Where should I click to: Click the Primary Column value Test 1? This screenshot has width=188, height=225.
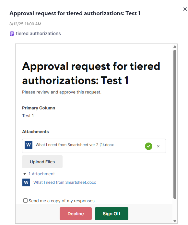coord(28,116)
